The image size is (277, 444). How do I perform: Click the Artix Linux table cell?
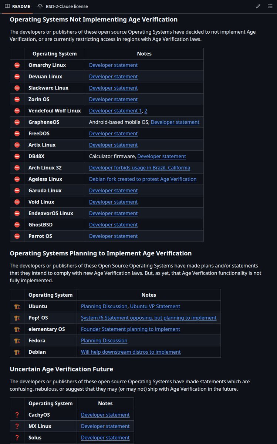click(54, 145)
